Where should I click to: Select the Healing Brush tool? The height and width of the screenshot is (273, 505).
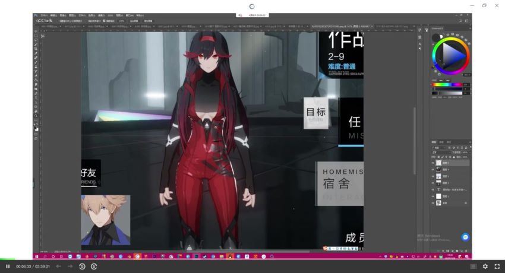[36, 58]
